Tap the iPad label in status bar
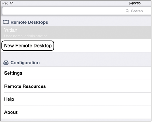 5,3
